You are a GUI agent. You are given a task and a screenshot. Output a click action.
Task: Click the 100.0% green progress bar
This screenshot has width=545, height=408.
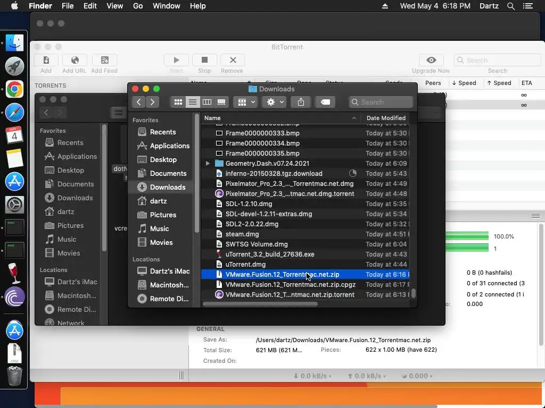click(x=467, y=236)
